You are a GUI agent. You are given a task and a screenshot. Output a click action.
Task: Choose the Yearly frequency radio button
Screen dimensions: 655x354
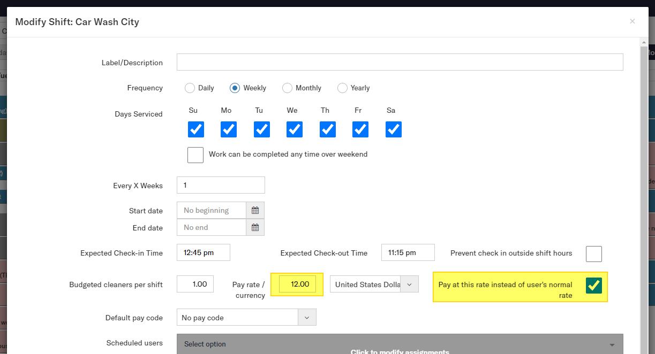click(342, 88)
